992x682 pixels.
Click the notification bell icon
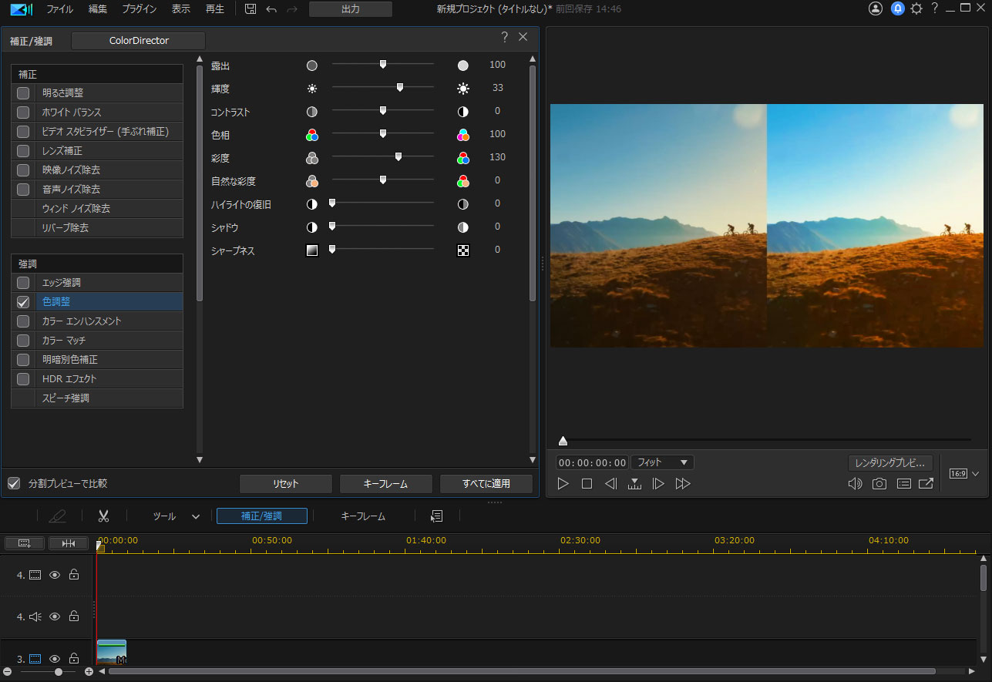(x=897, y=9)
